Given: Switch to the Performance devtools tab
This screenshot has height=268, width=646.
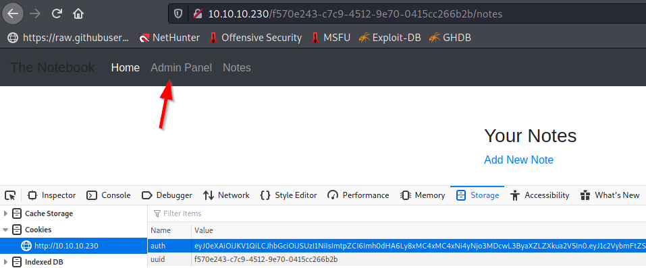Looking at the screenshot, I should (x=358, y=195).
